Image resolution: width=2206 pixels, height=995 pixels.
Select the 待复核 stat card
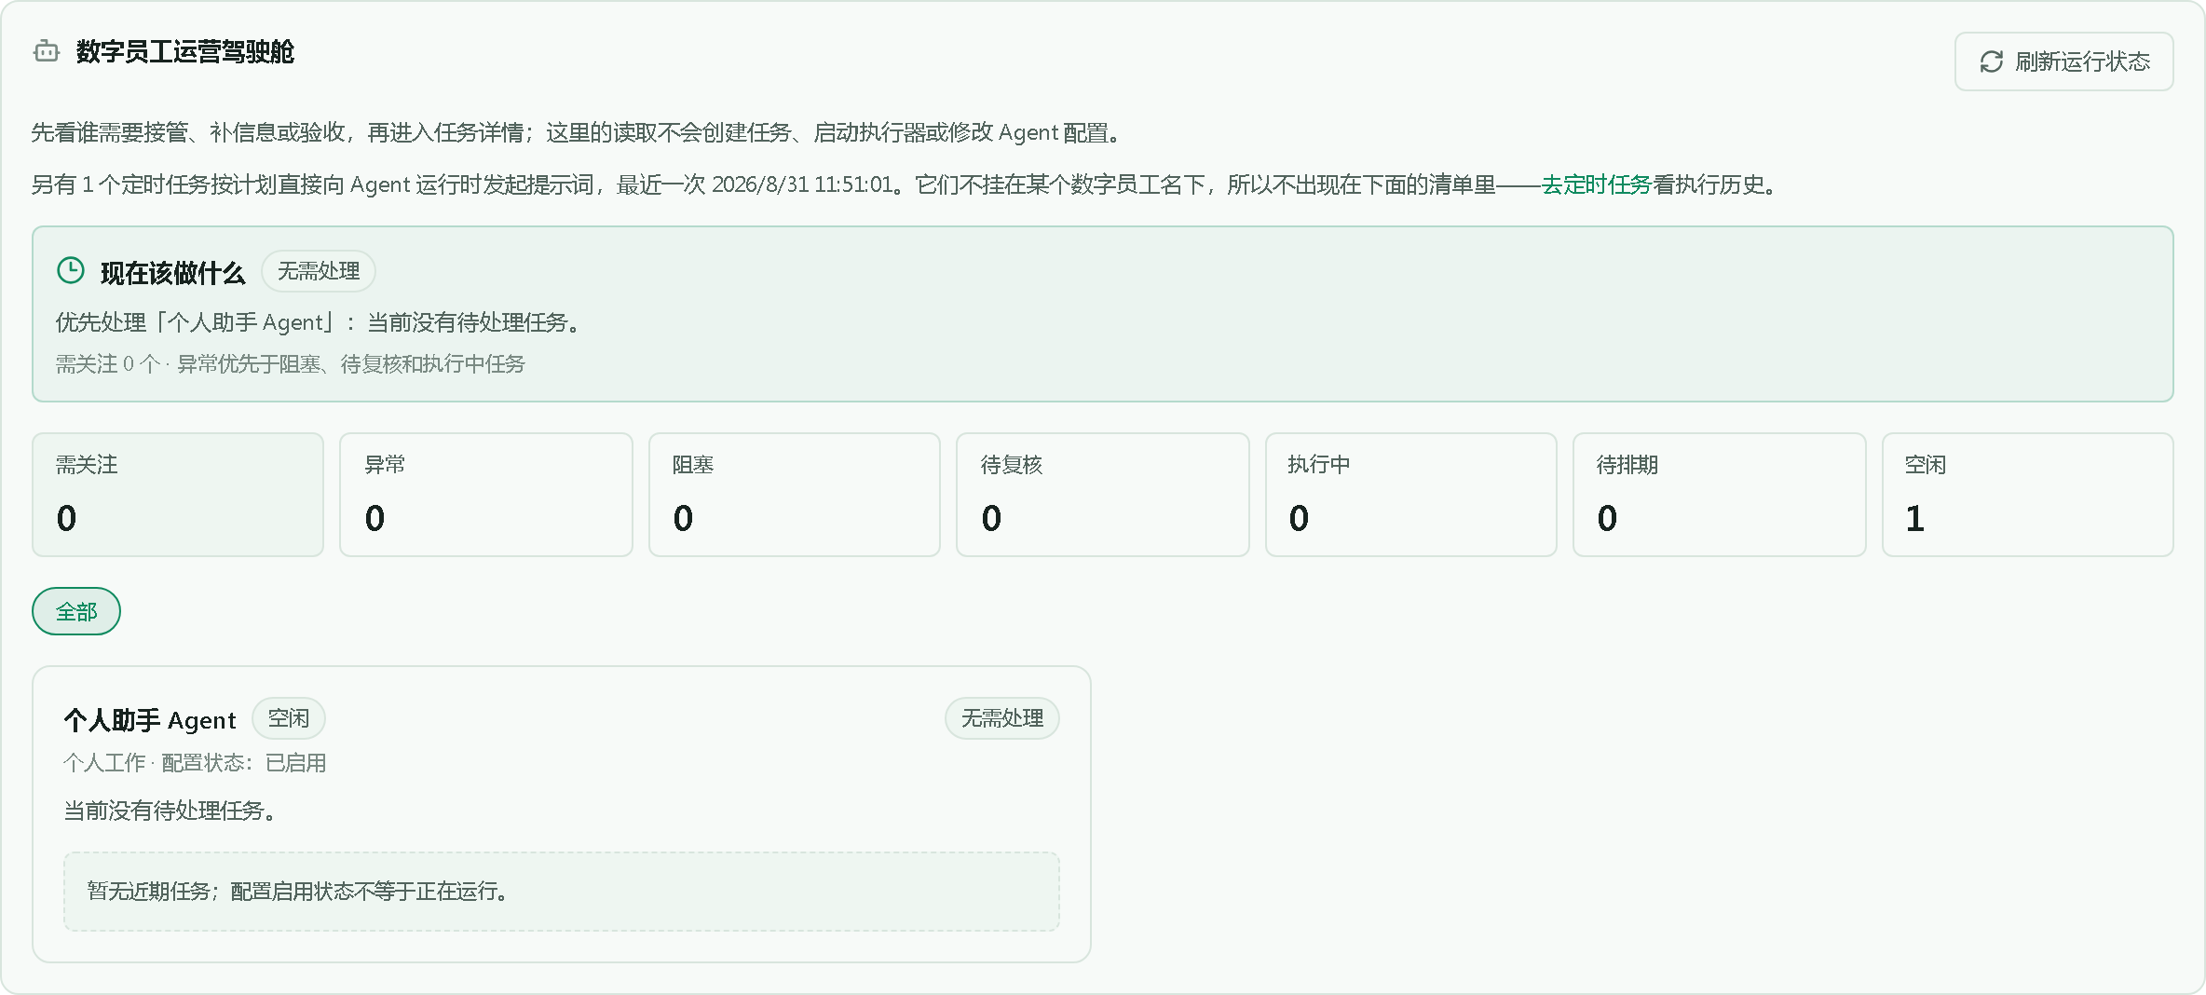point(1103,495)
